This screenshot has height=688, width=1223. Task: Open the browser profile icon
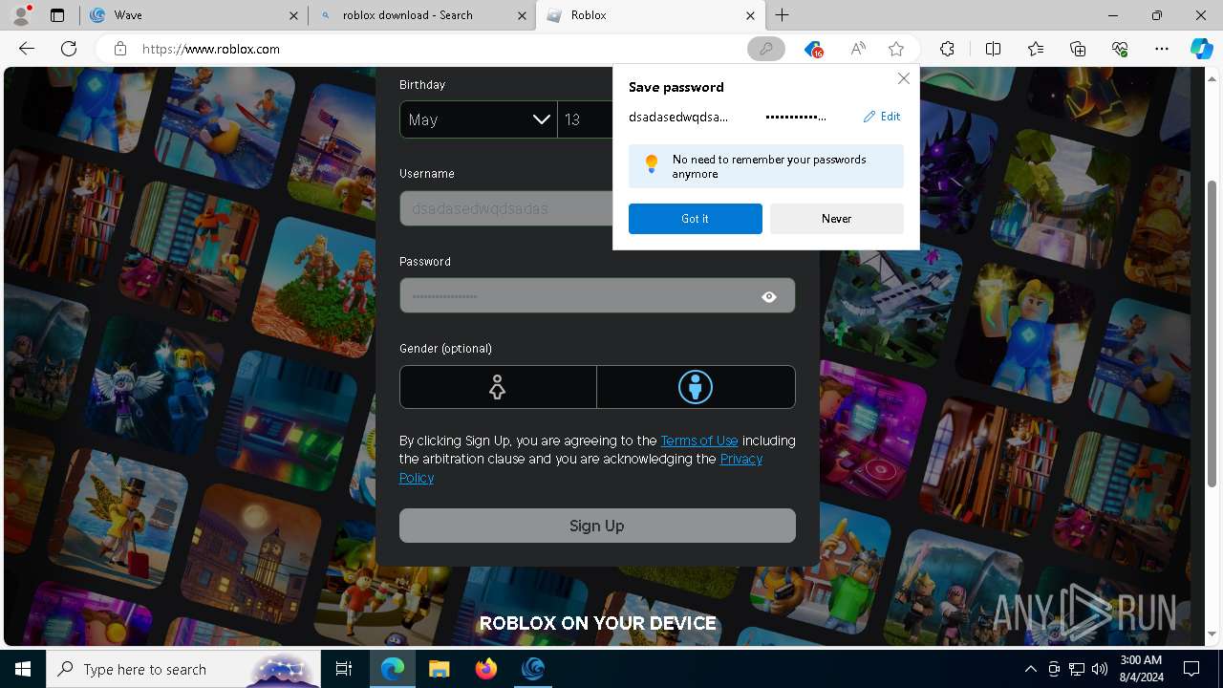pos(21,15)
